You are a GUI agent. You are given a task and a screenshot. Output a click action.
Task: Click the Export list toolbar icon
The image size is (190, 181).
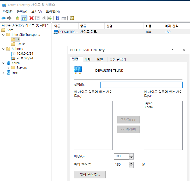[50, 18]
